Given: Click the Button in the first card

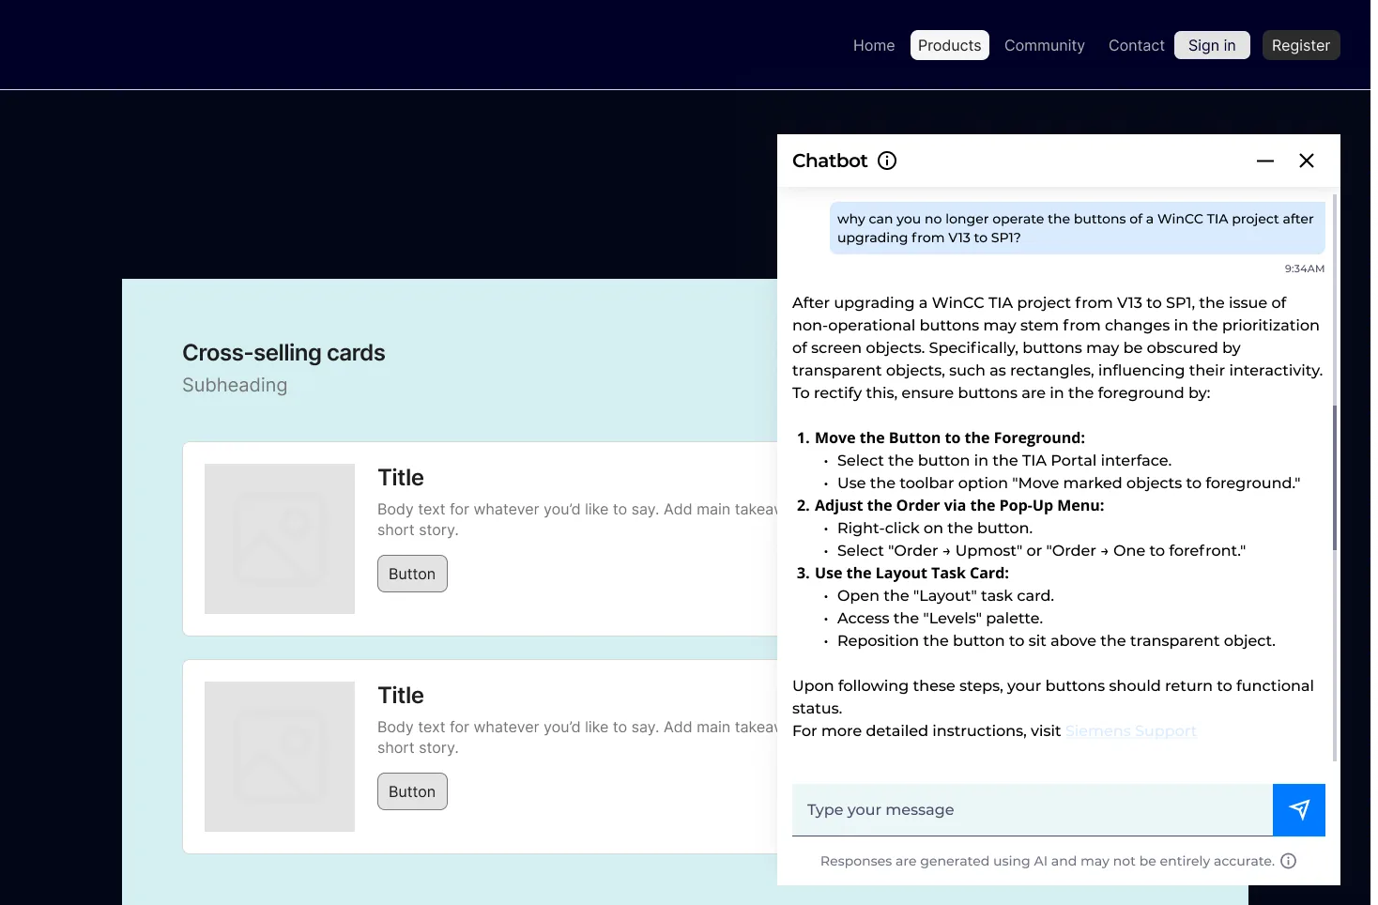Looking at the screenshot, I should click(412, 574).
